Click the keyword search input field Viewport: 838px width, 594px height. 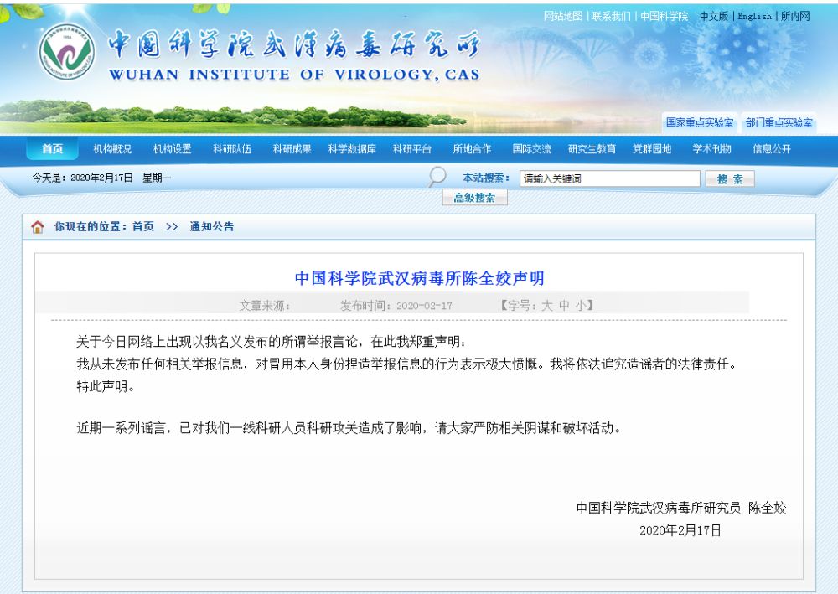pos(609,179)
